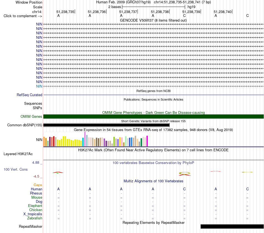The height and width of the screenshot is (233, 264).
Task: Click the magenta last bar in GTEx chart
Action: 147,141
